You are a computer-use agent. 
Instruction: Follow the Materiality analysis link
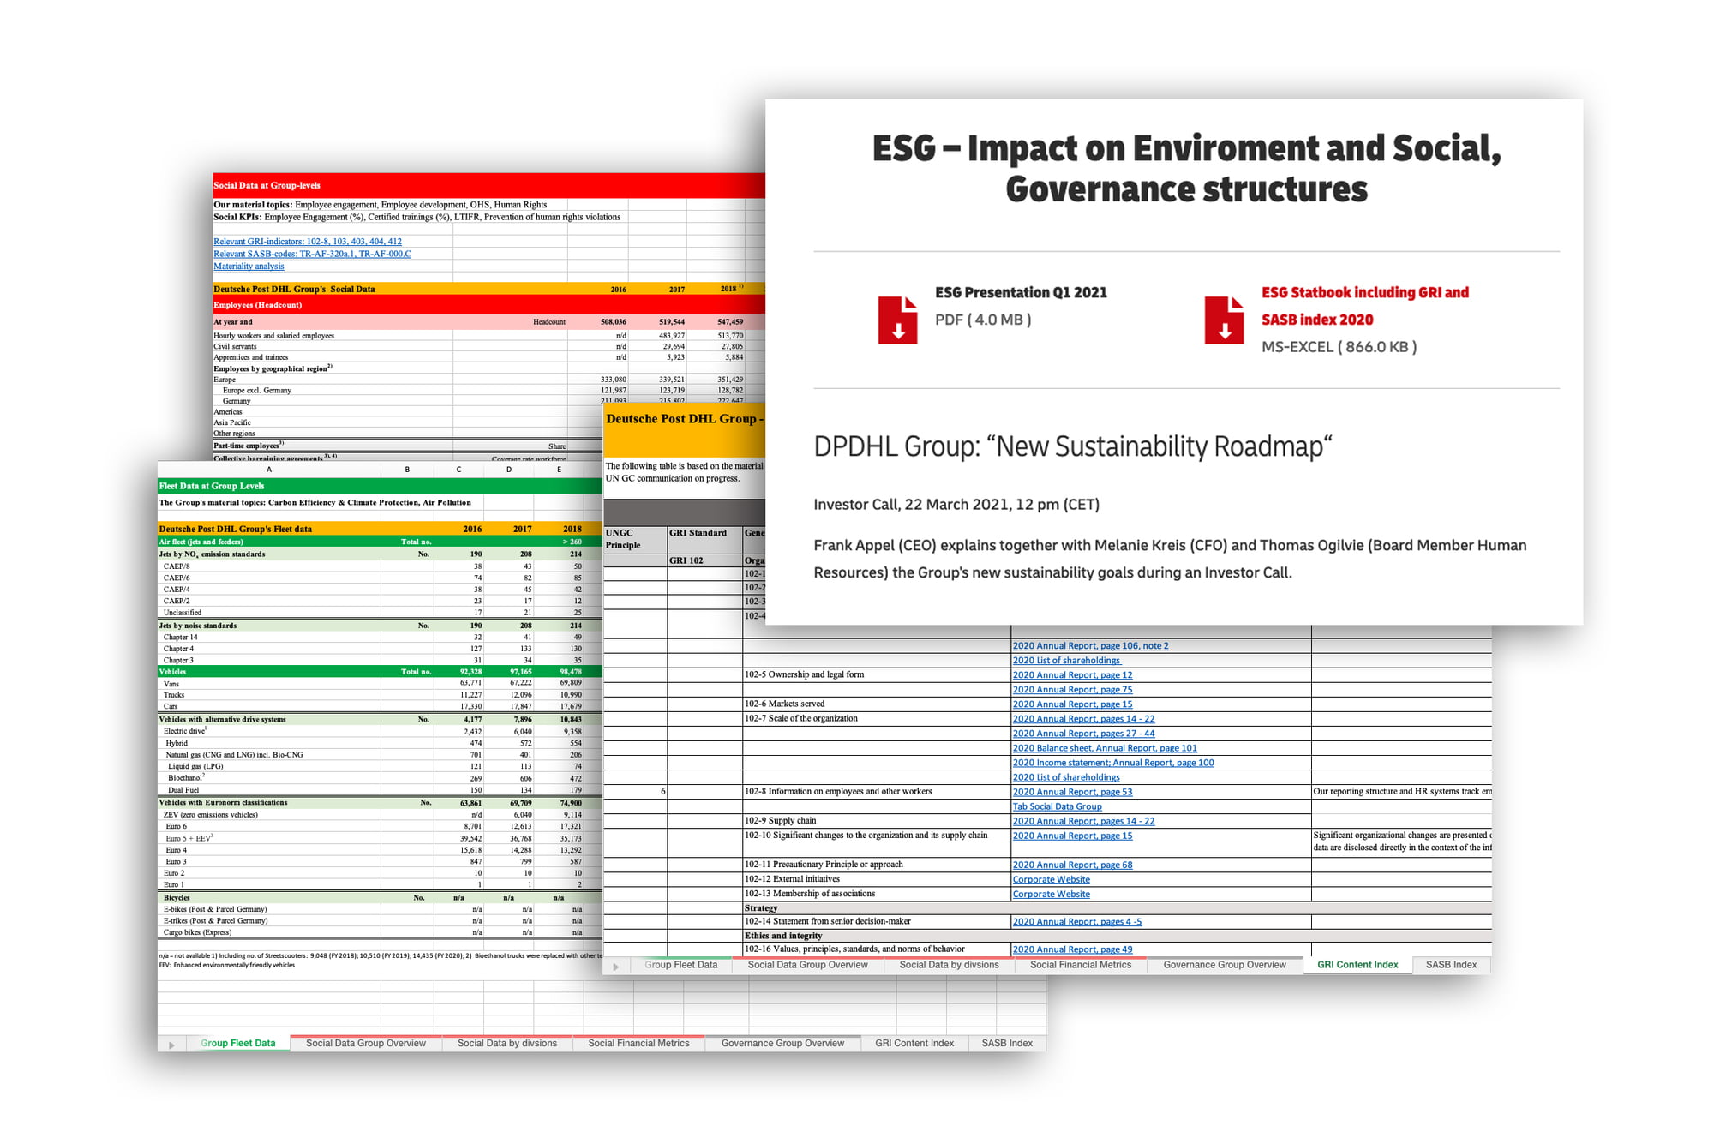click(x=249, y=266)
